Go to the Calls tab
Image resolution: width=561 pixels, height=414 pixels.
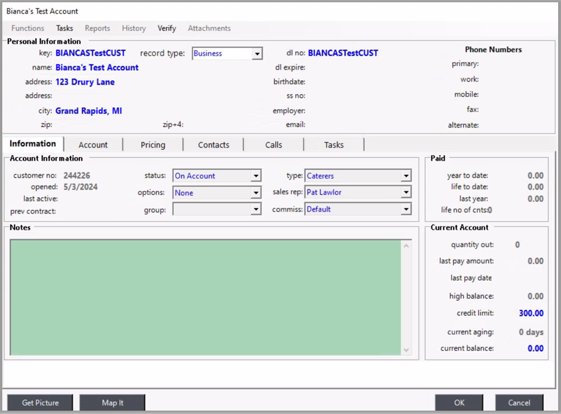click(274, 145)
